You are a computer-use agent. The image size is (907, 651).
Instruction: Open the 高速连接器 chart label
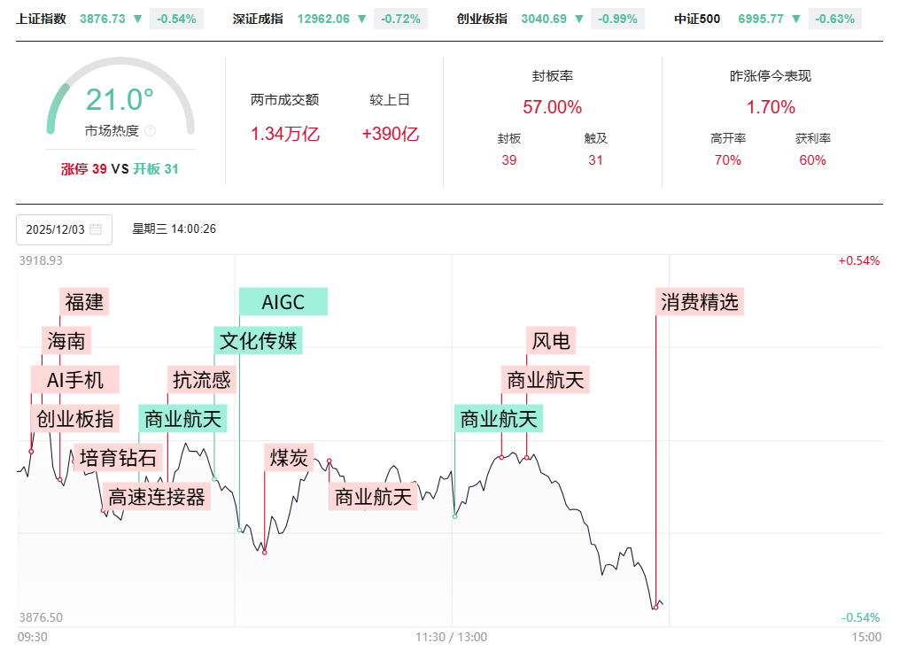click(x=157, y=497)
